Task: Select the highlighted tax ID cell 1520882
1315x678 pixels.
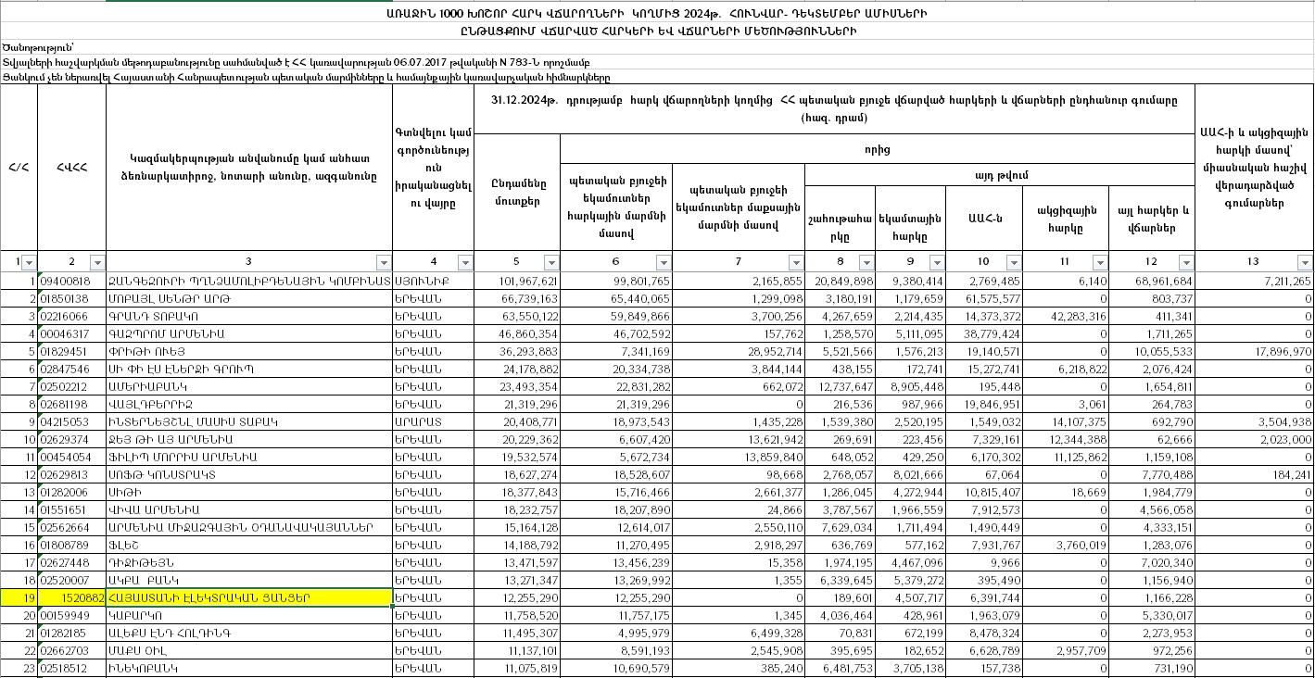Action: coord(72,598)
